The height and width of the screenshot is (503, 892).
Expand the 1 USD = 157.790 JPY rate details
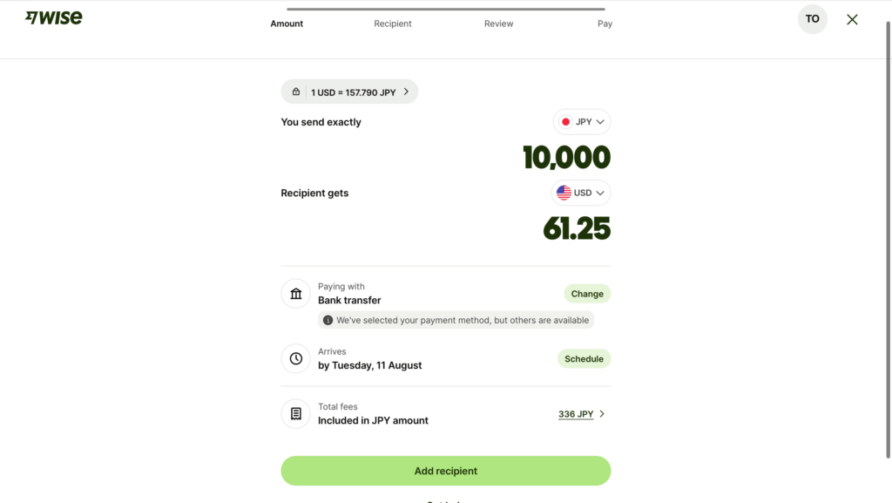pyautogui.click(x=349, y=92)
